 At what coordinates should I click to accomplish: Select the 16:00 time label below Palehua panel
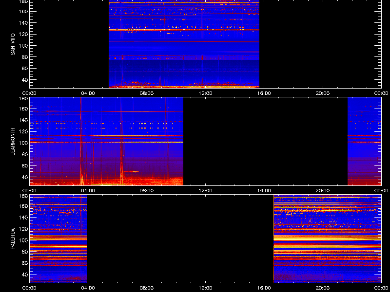[264, 288]
